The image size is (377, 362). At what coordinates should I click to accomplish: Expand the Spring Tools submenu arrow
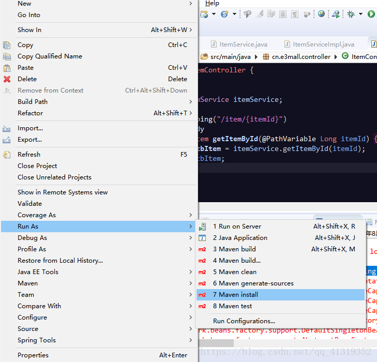coord(191,340)
